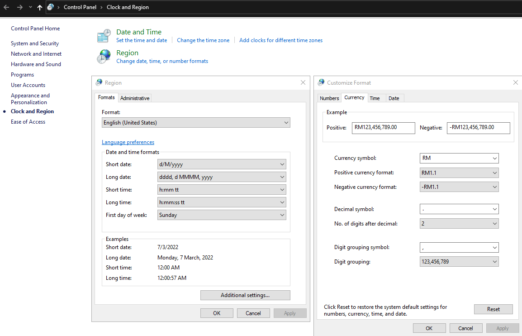This screenshot has height=336, width=522.
Task: Click the Region globe icon in Control Panel
Action: 104,56
